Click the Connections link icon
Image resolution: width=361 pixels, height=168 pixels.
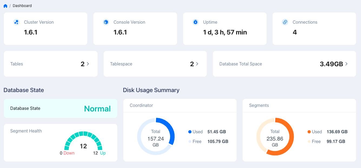285,22
